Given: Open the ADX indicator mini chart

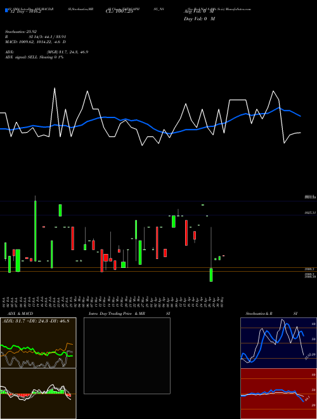Looking at the screenshot, I should pos(38,343).
